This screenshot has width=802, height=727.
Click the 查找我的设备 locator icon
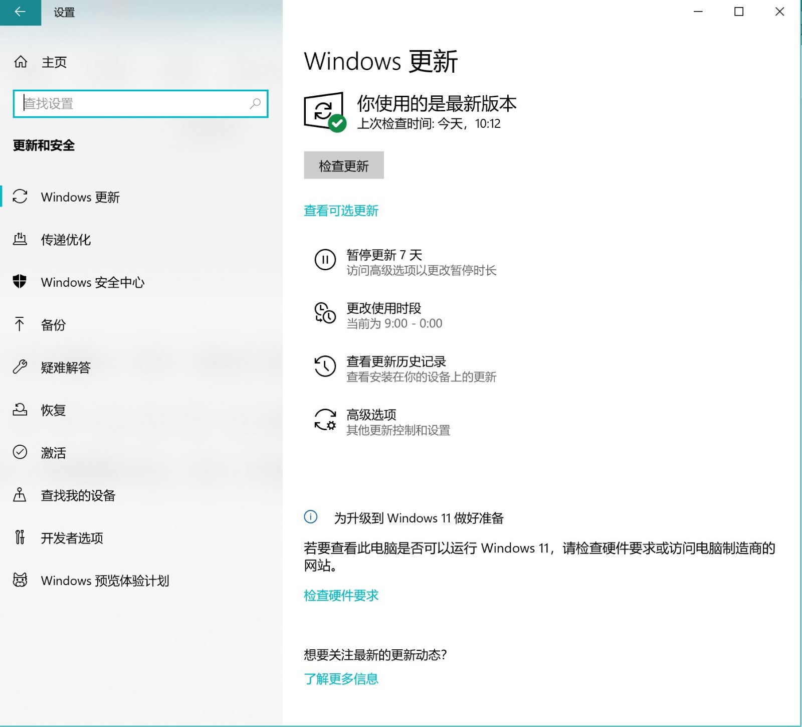(20, 495)
